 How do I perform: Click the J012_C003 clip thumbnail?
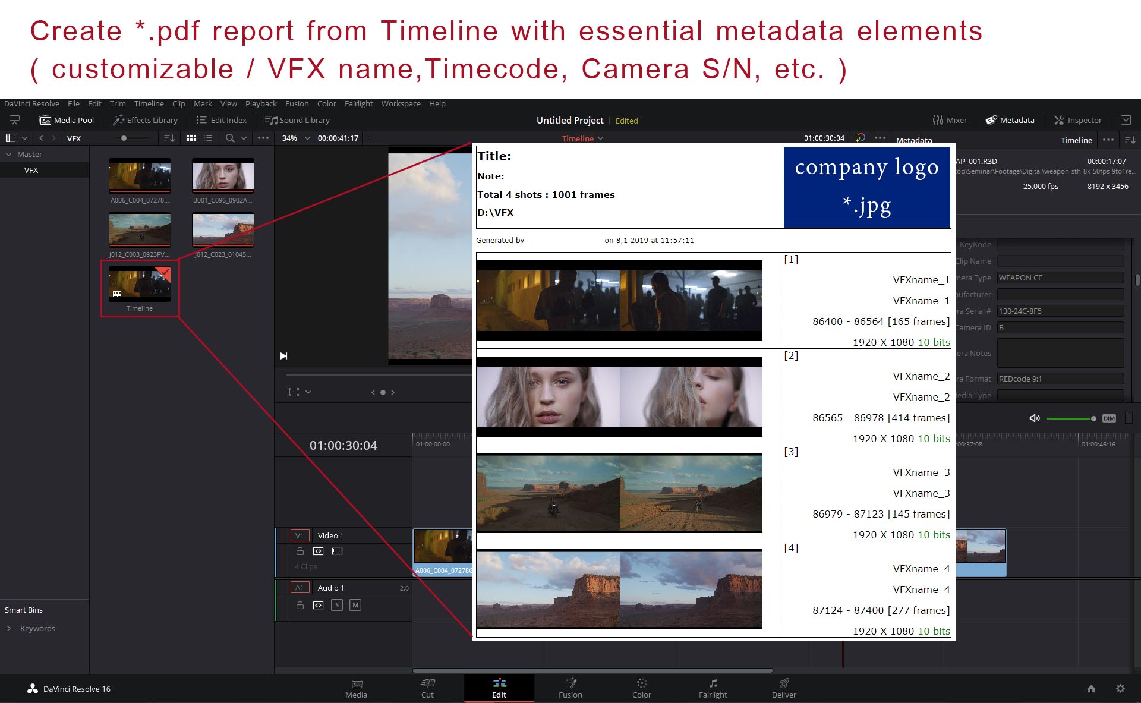coord(140,229)
